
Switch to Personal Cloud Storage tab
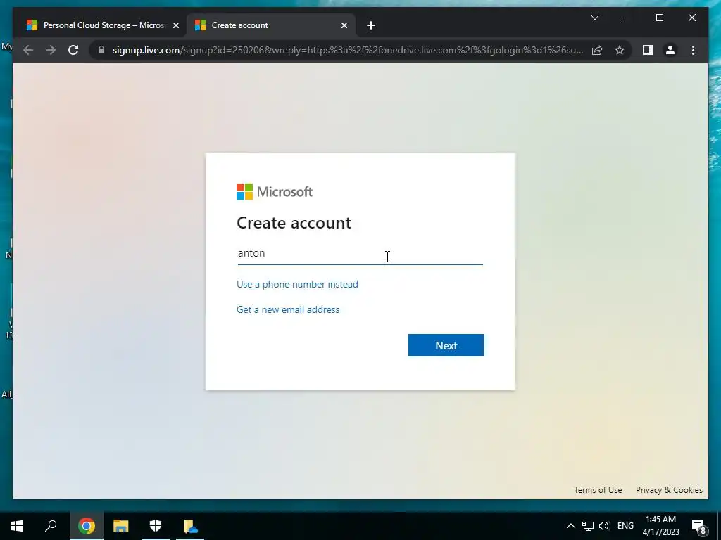coord(96,25)
